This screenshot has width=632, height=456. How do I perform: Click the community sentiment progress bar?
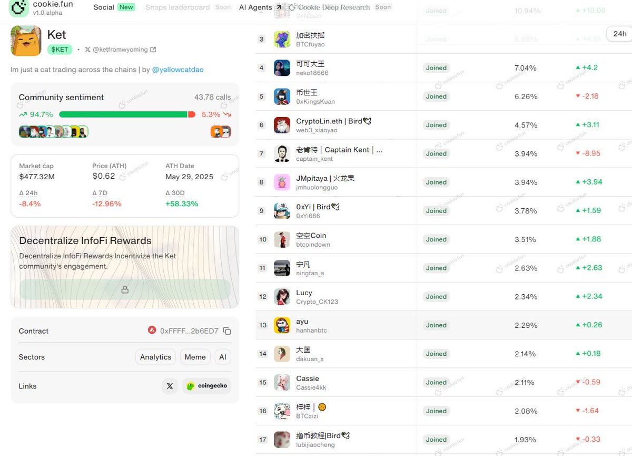pyautogui.click(x=127, y=114)
